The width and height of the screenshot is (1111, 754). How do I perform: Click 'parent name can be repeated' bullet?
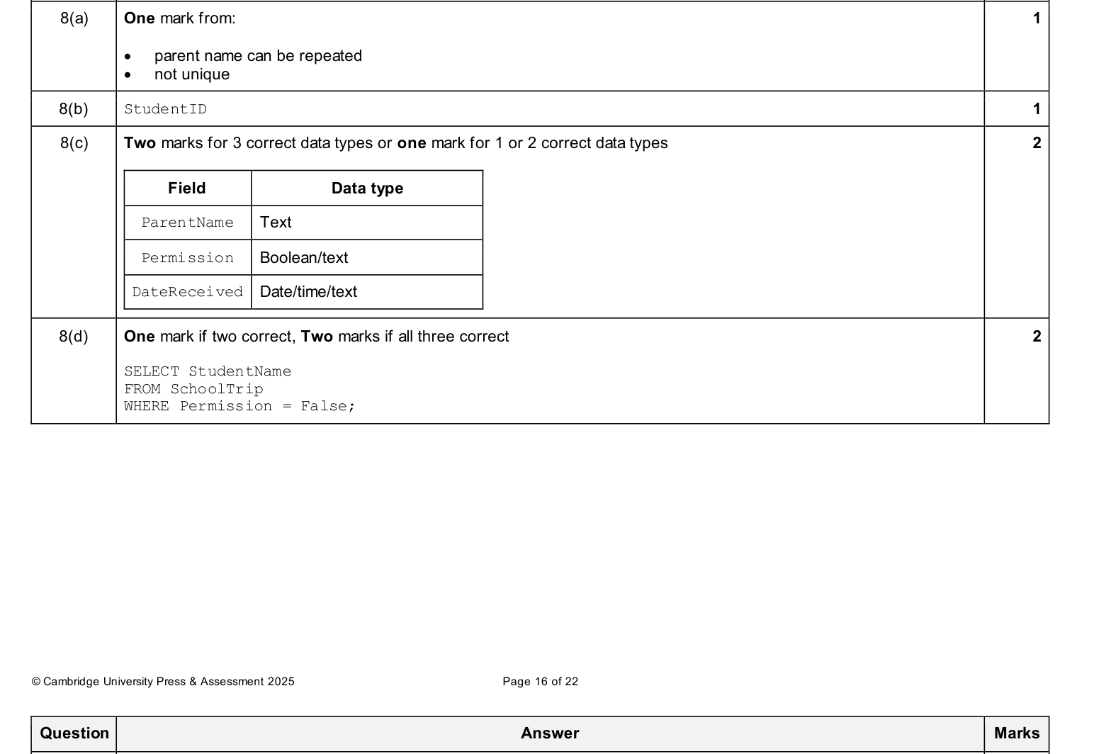258,56
